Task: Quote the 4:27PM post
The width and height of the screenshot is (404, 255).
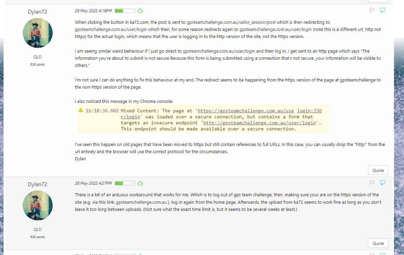Action: (x=378, y=243)
